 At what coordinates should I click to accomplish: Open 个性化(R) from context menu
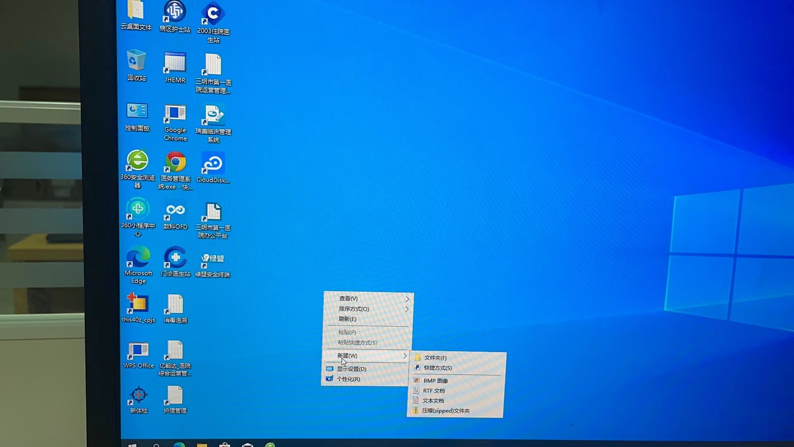click(x=348, y=379)
